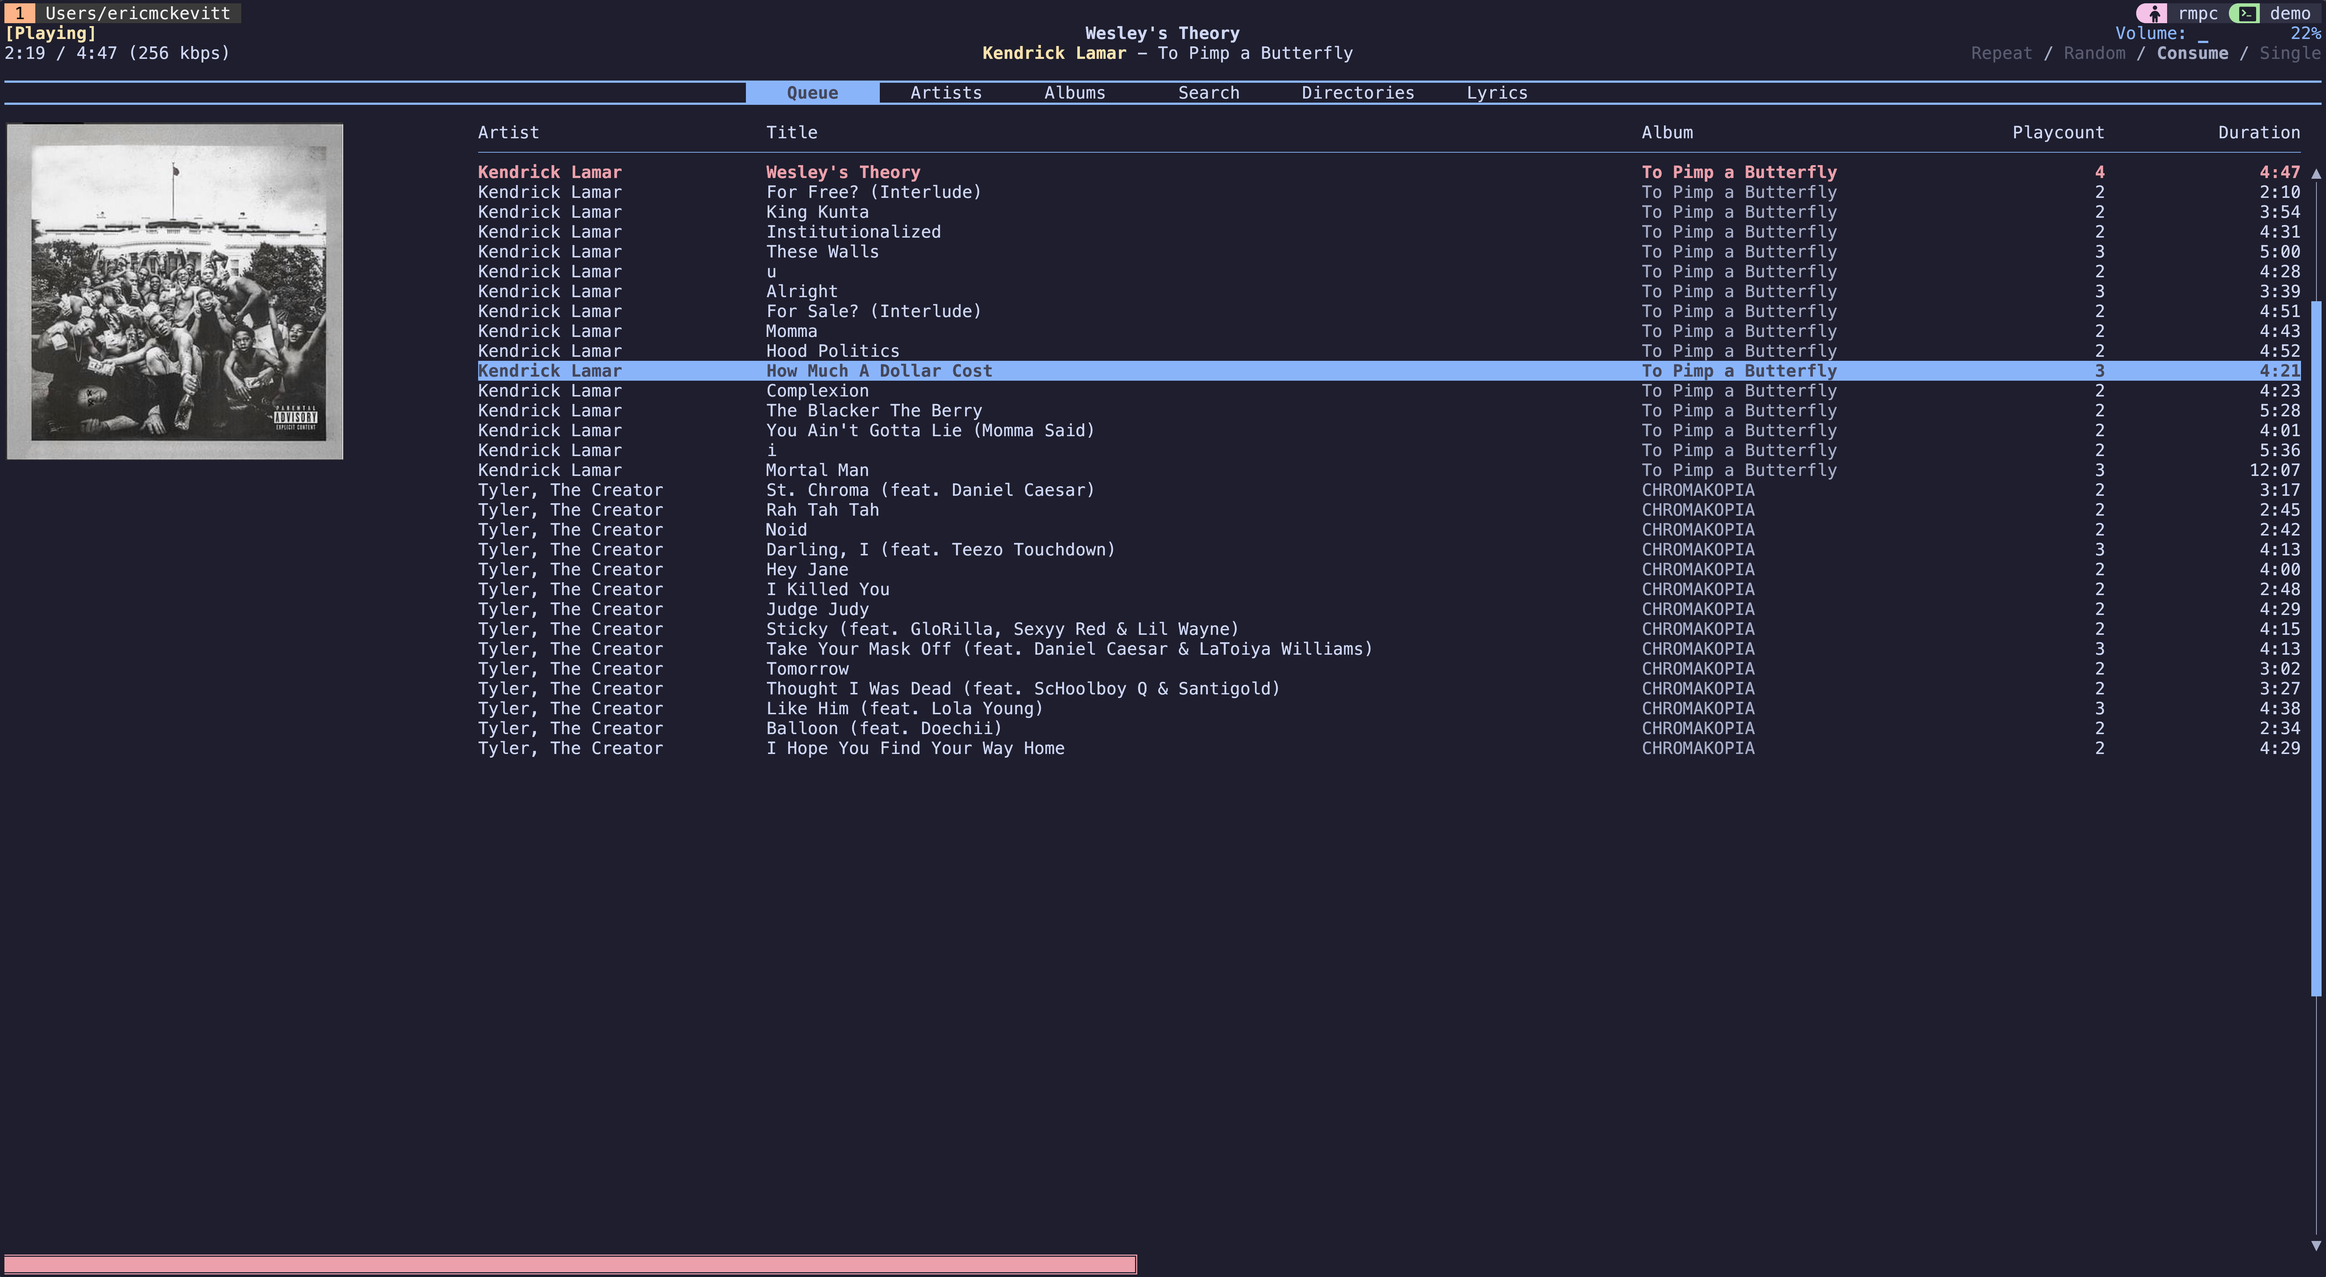Select the "Institutionalized" track row
The image size is (2326, 1277).
click(1389, 232)
